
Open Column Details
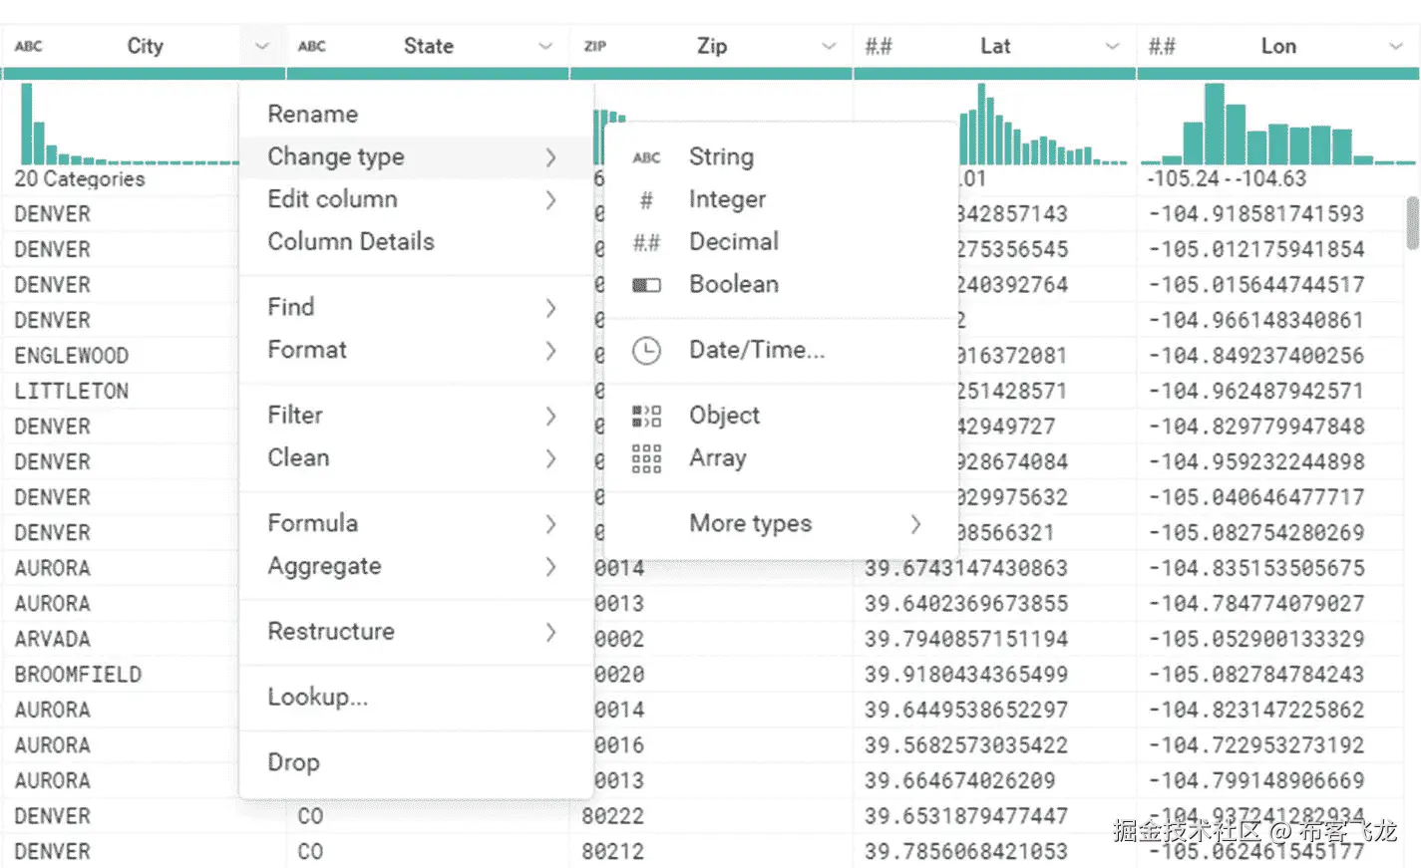(417, 241)
